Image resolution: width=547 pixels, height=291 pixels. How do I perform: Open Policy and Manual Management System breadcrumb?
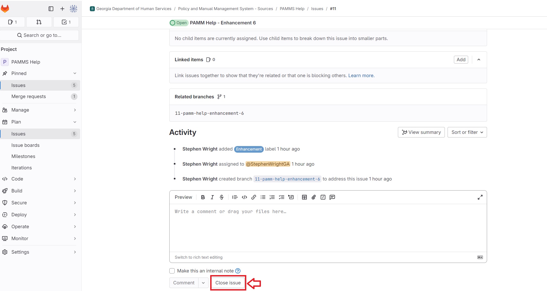(x=225, y=9)
